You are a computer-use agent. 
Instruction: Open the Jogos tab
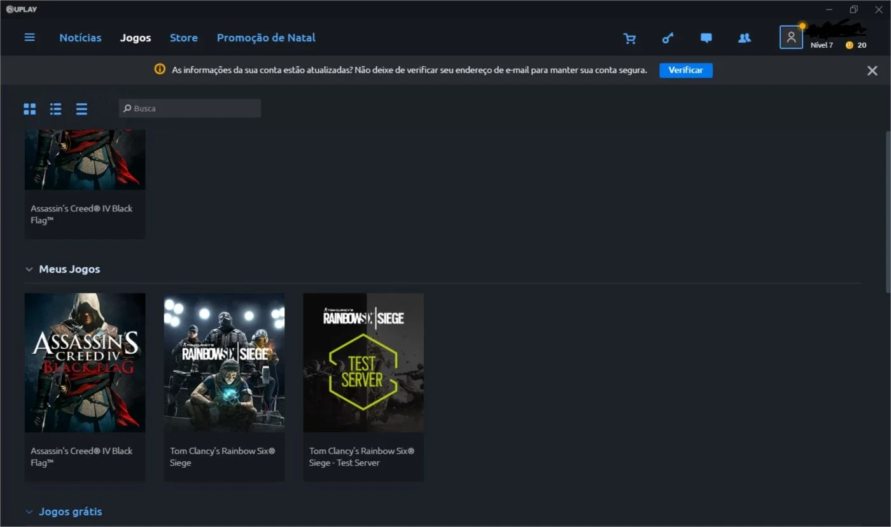(136, 38)
